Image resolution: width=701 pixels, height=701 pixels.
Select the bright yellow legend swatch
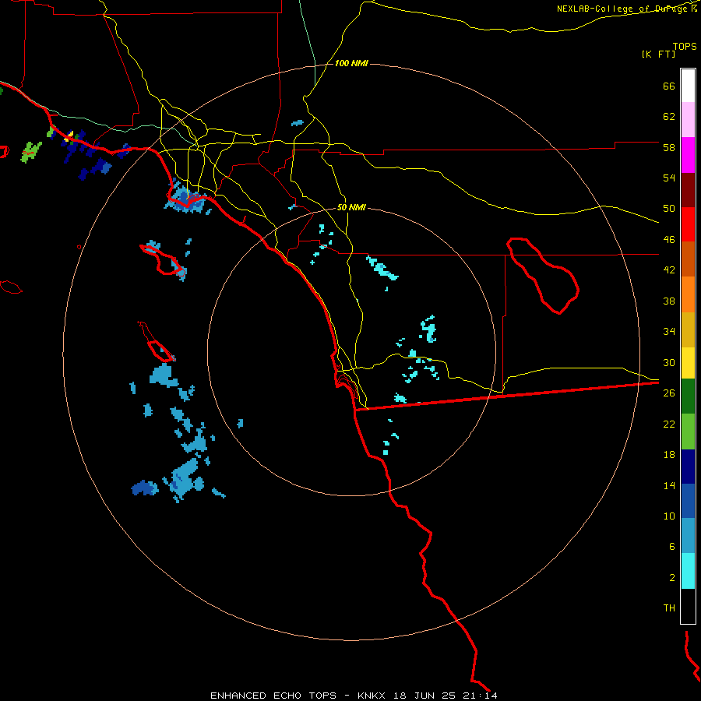[688, 363]
